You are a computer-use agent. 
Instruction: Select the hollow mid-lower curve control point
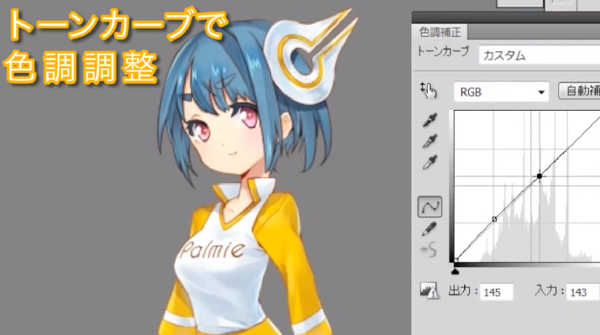494,219
